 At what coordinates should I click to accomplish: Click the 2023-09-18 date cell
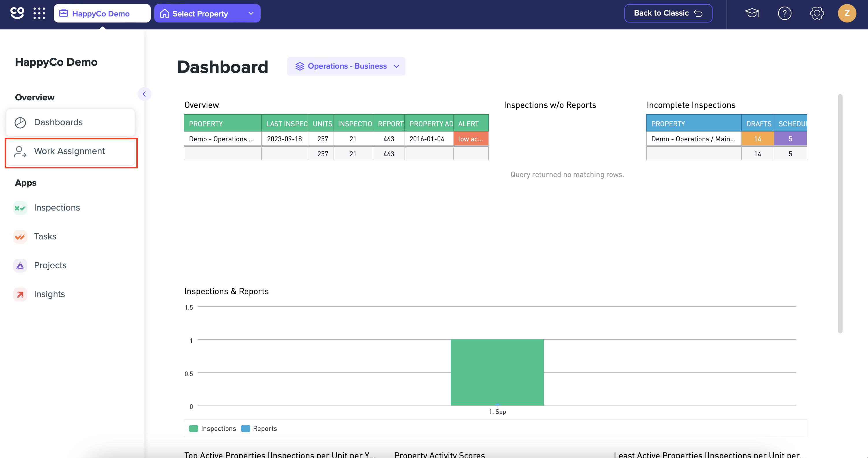pyautogui.click(x=285, y=139)
